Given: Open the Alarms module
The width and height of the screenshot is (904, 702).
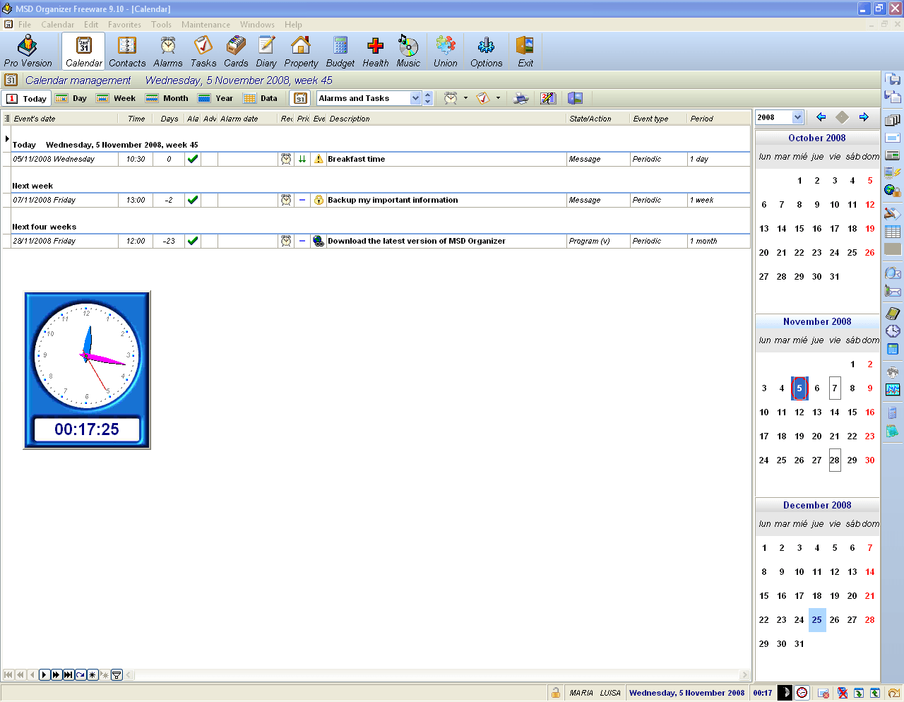Looking at the screenshot, I should [x=168, y=51].
